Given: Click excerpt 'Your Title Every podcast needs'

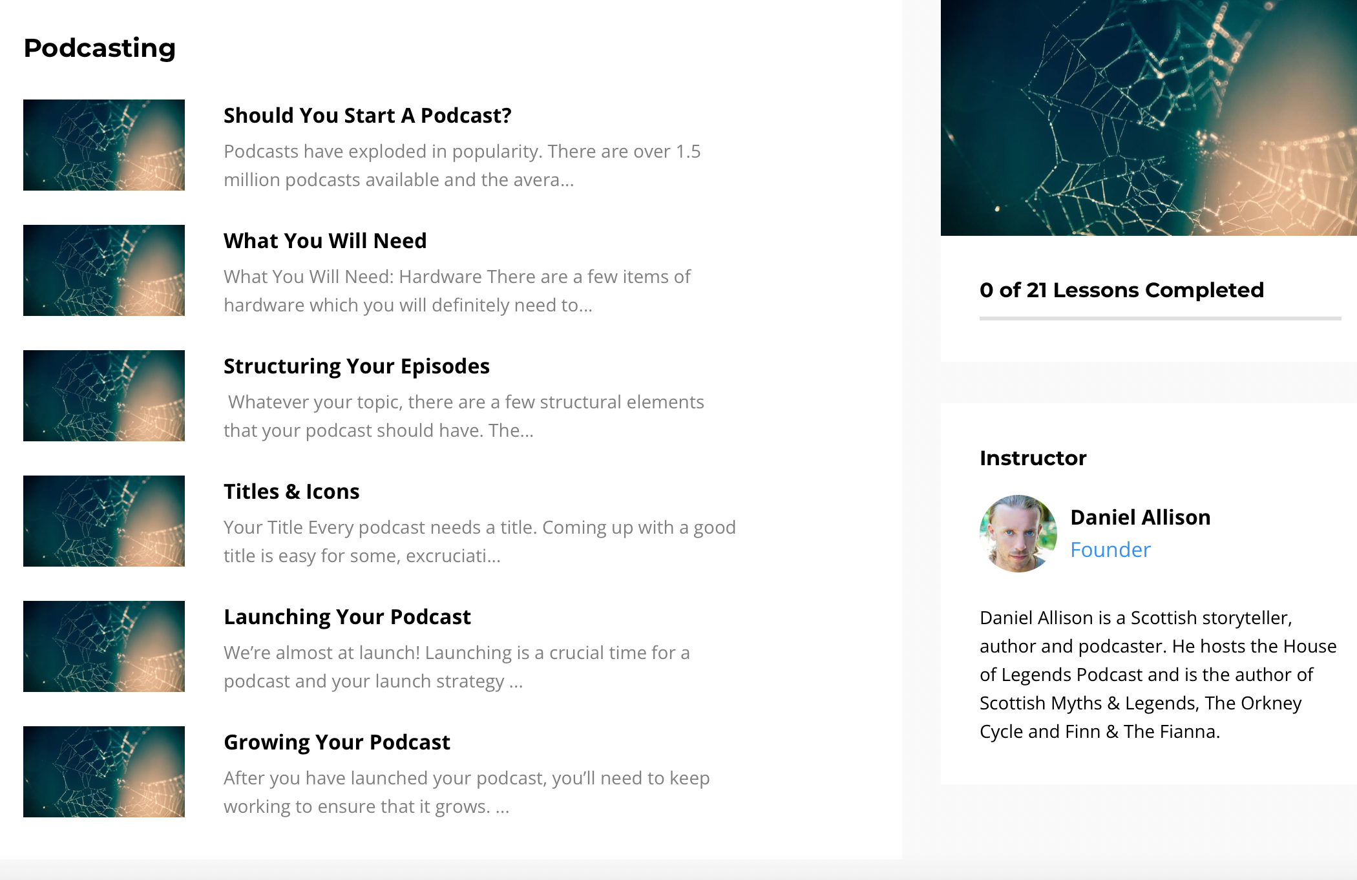Looking at the screenshot, I should point(479,541).
